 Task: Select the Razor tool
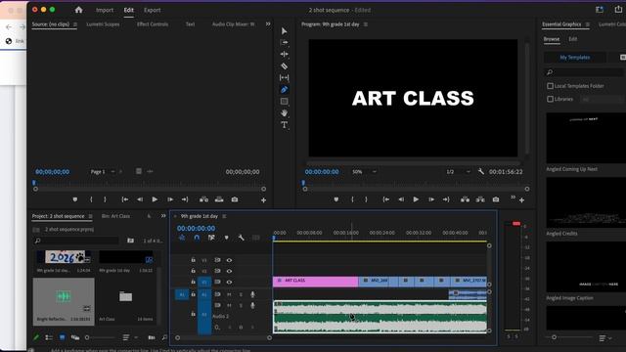point(285,66)
